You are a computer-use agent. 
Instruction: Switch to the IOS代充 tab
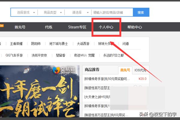(140, 70)
